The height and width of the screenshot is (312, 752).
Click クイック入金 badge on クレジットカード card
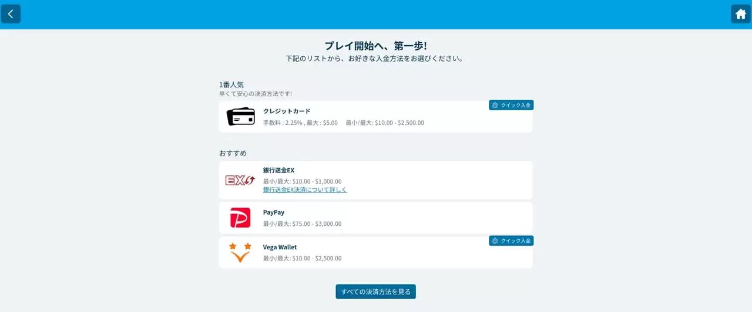click(x=511, y=105)
